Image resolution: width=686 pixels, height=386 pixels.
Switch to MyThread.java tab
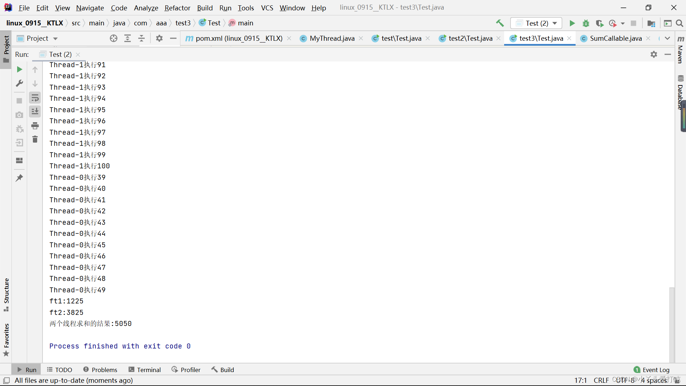pos(332,38)
